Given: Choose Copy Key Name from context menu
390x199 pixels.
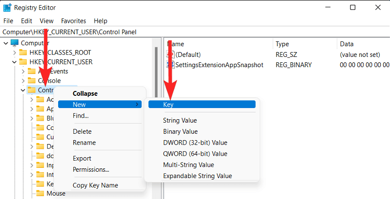Looking at the screenshot, I should pyautogui.click(x=95, y=185).
